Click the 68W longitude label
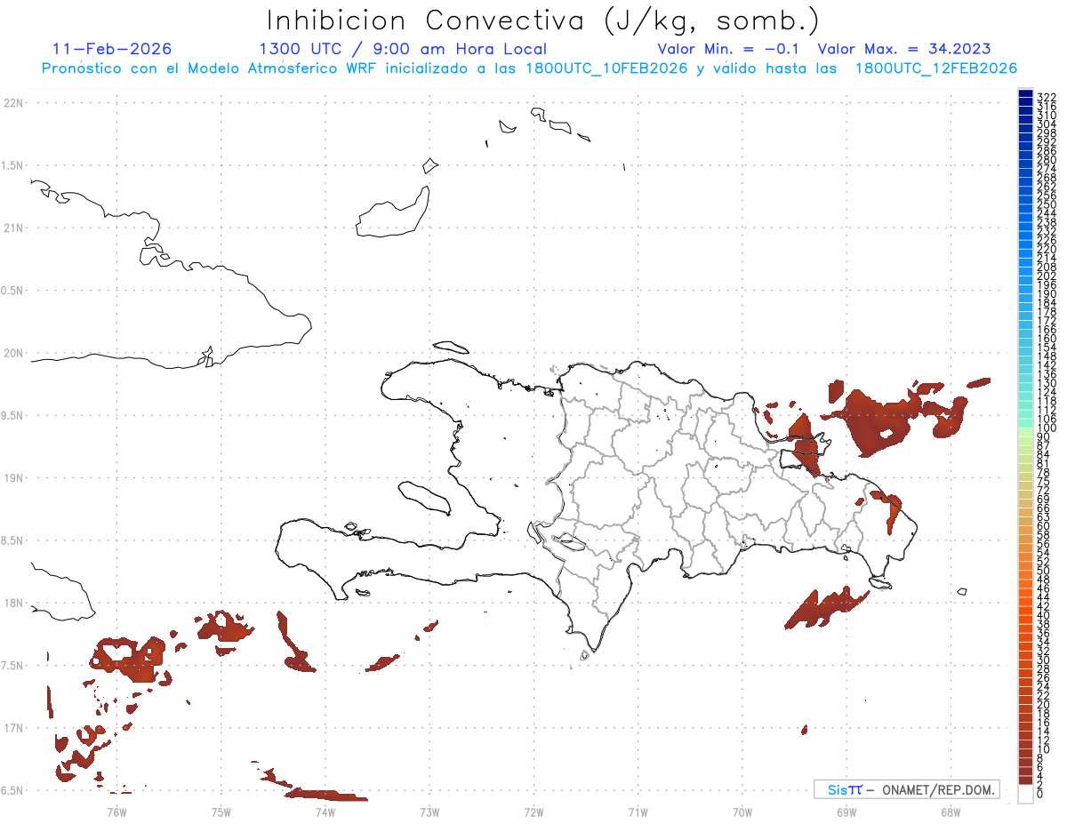Viewport: 1067px width, 824px height. [951, 812]
